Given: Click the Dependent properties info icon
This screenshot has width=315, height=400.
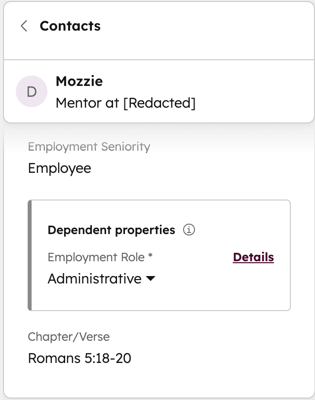Looking at the screenshot, I should coord(189,230).
